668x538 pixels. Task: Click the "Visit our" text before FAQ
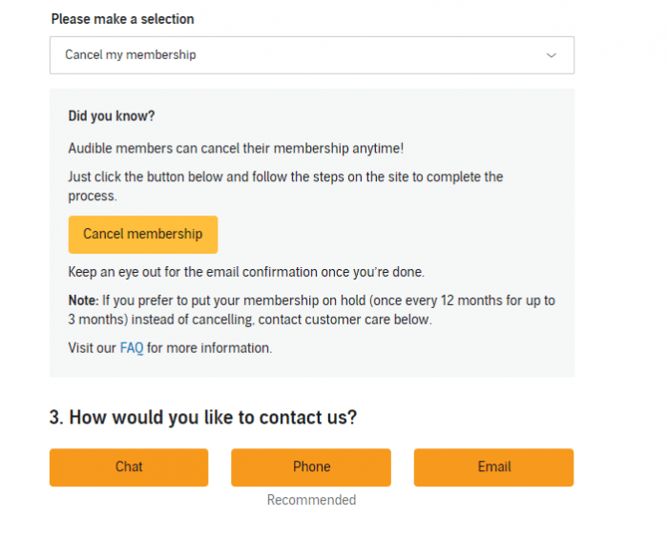point(93,348)
